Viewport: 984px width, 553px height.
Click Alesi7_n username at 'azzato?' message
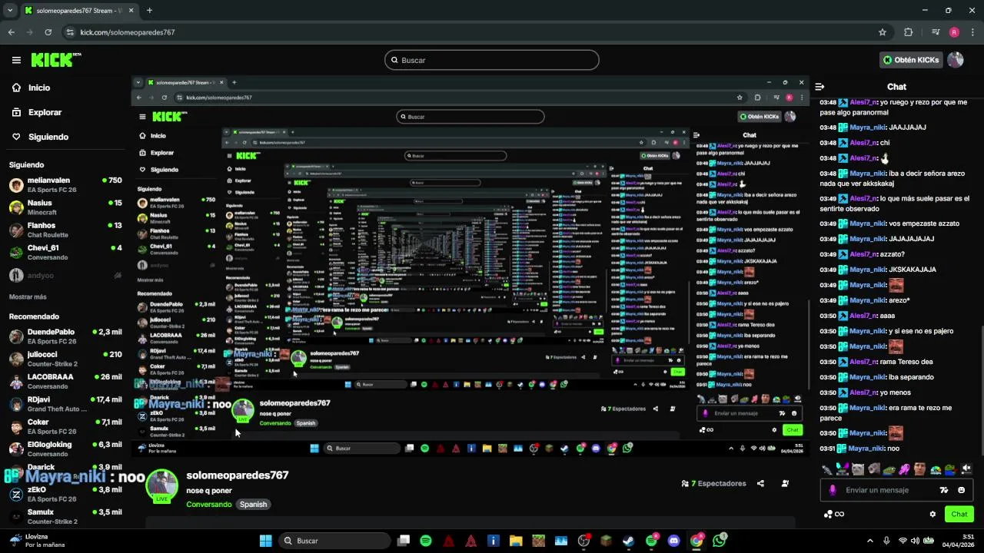(x=863, y=254)
